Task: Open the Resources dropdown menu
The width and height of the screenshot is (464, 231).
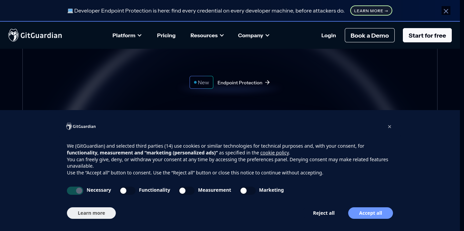Action: click(x=207, y=35)
